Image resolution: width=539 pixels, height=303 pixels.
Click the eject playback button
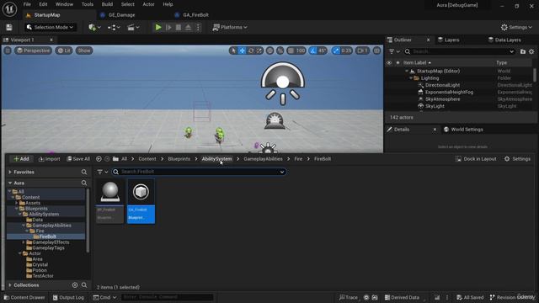(x=188, y=27)
